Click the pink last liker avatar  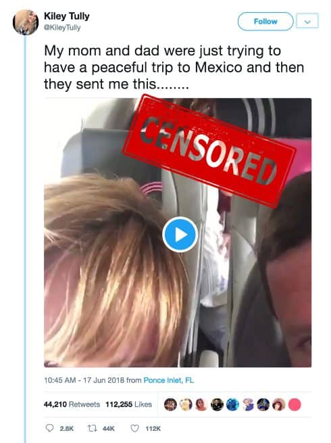point(295,404)
